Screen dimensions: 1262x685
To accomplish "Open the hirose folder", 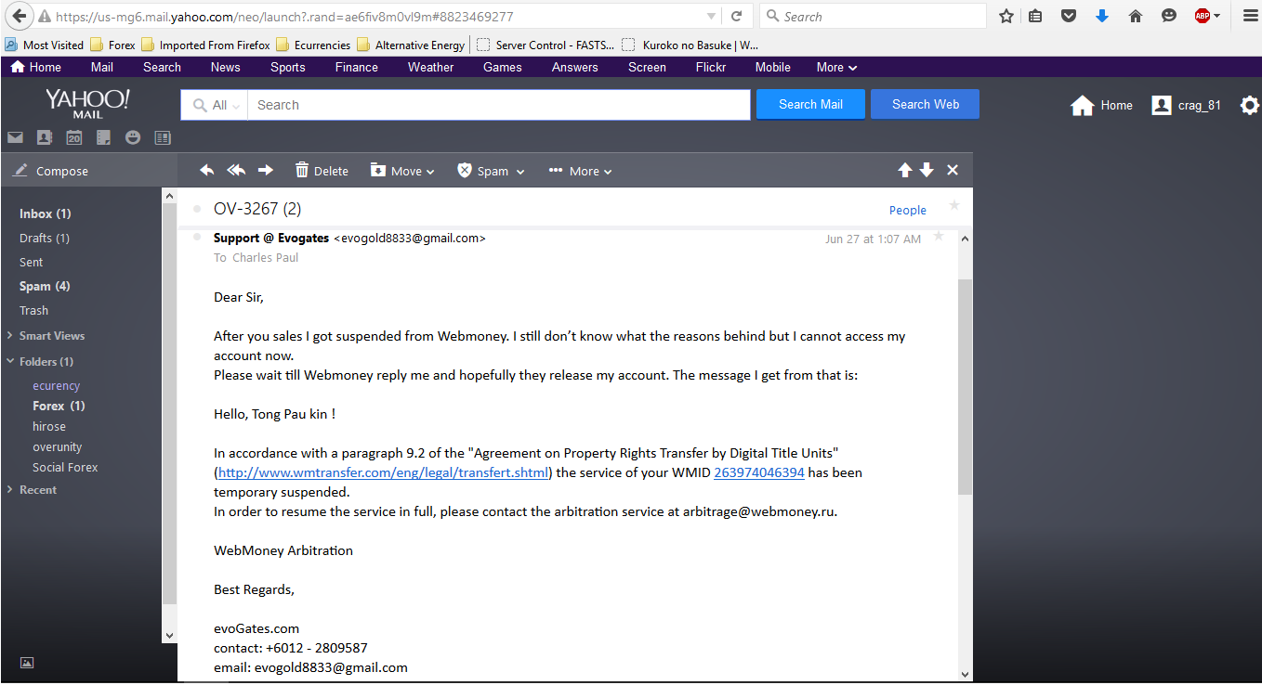I will (x=49, y=426).
